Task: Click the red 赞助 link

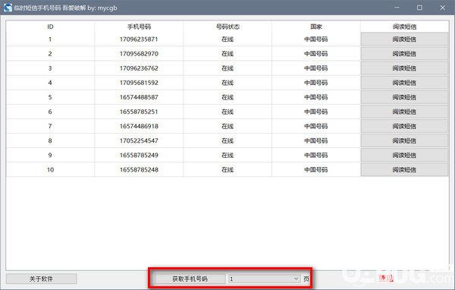Action: tap(386, 278)
